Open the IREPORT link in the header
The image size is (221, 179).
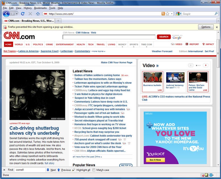click(192, 44)
